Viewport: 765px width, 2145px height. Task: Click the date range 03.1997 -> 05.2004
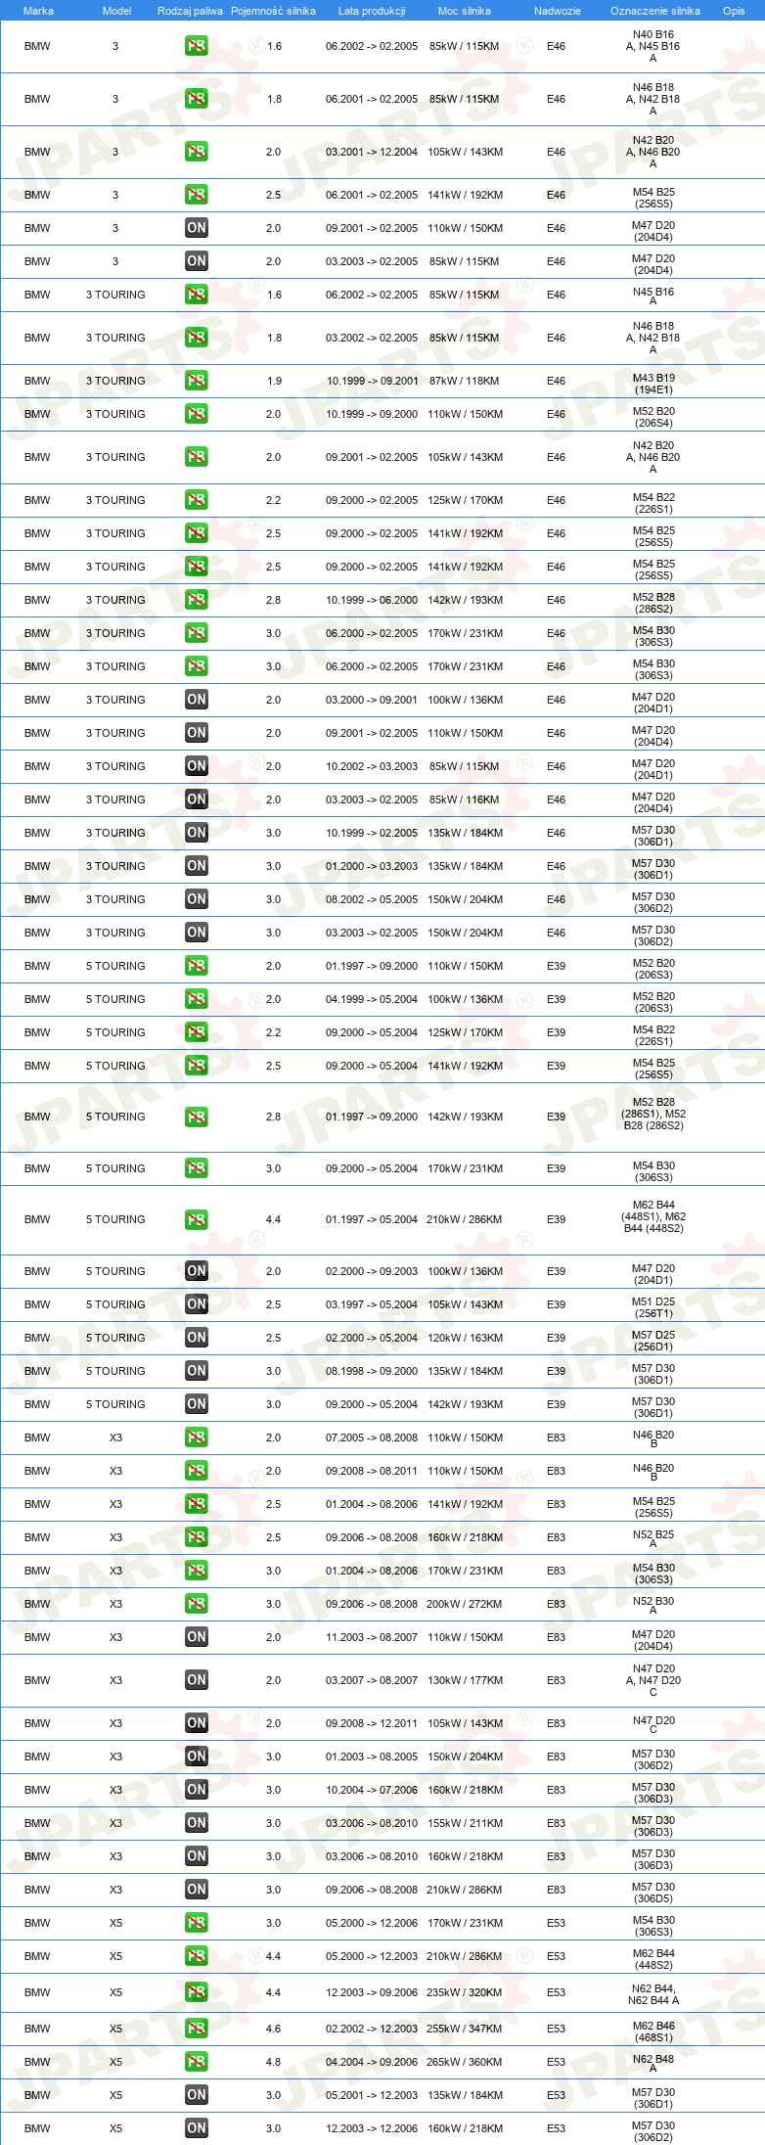372,1304
